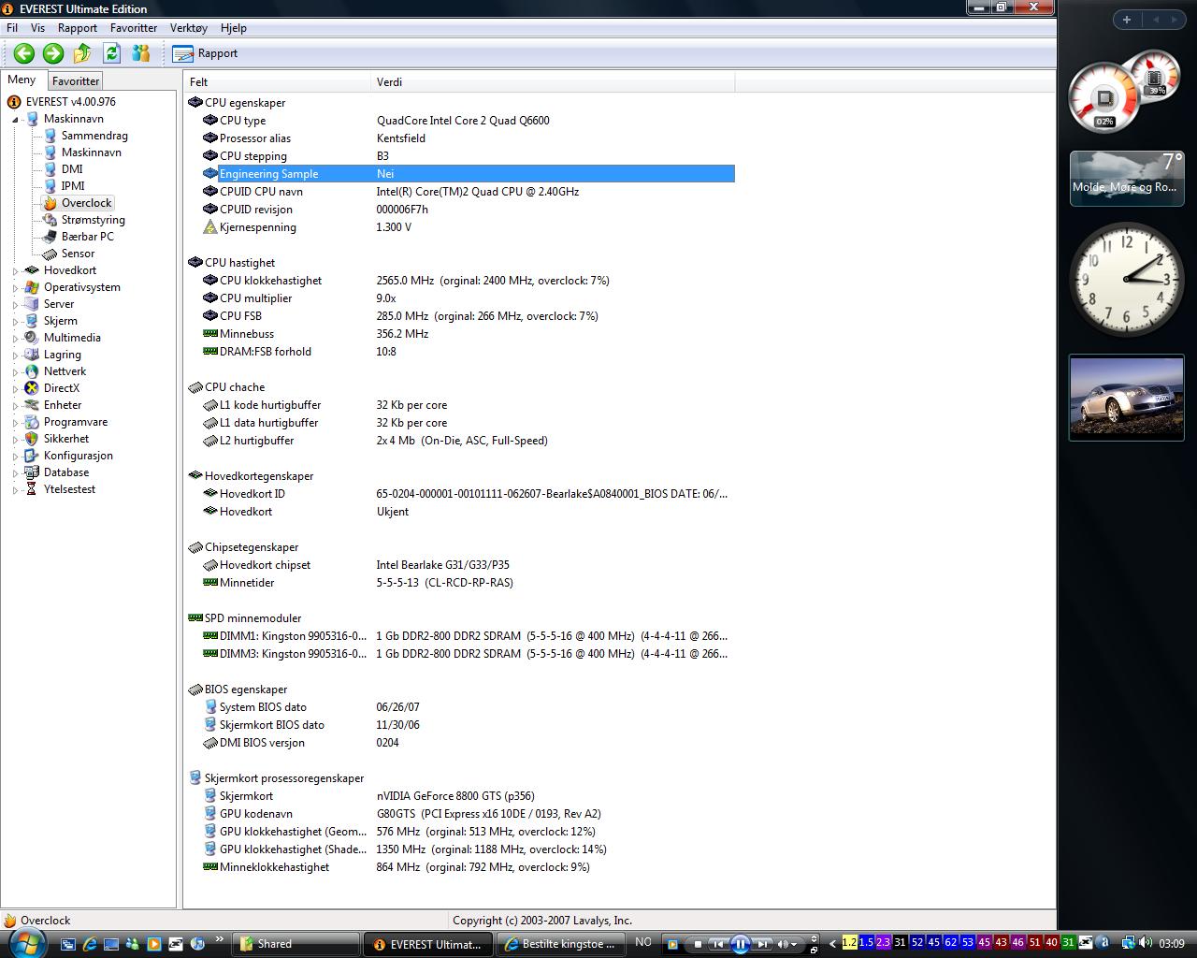Click the green Forward arrow in toolbar
This screenshot has width=1197, height=958.
(53, 53)
